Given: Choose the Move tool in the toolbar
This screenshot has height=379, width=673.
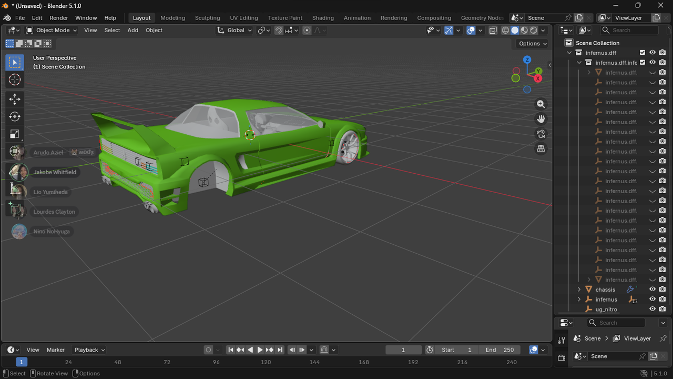Looking at the screenshot, I should tap(15, 99).
